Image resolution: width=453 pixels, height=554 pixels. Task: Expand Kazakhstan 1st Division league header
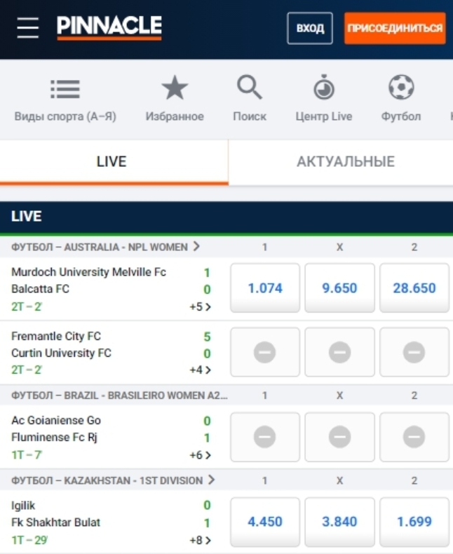(112, 480)
